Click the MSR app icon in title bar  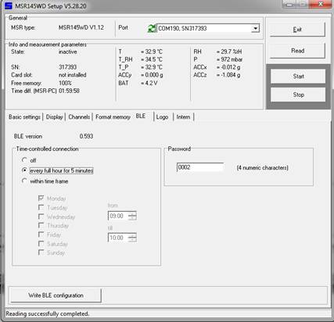coord(9,5)
